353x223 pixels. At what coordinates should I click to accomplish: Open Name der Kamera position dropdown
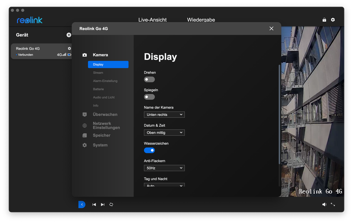(164, 114)
